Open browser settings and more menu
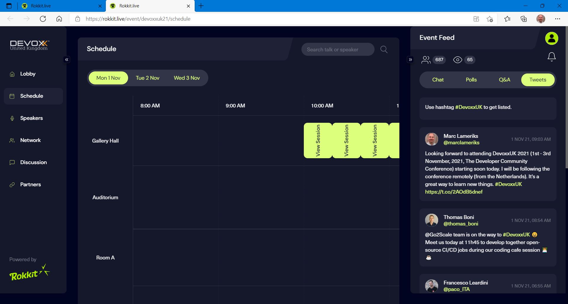Screen dimensions: 568x304 point(557,19)
